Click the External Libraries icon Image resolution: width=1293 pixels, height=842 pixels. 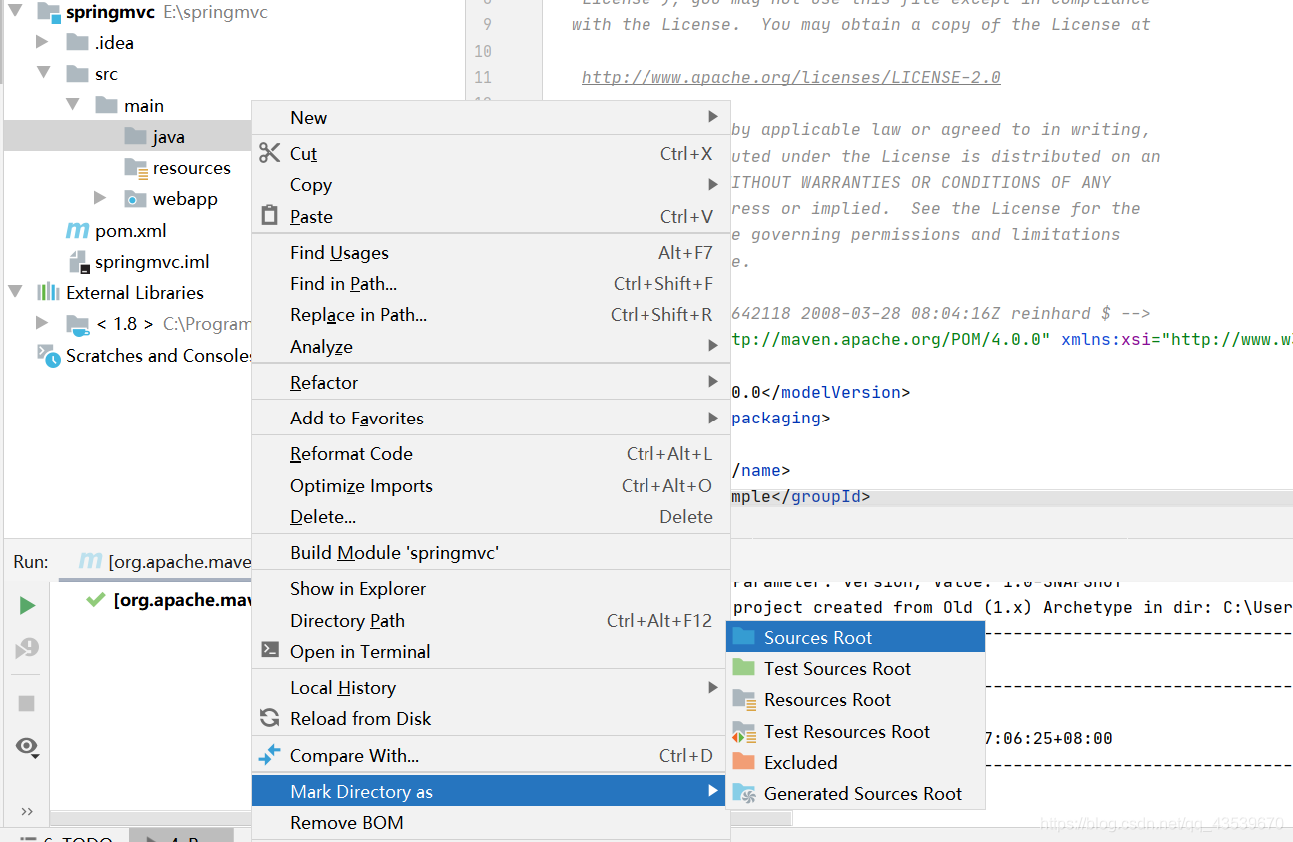(48, 292)
